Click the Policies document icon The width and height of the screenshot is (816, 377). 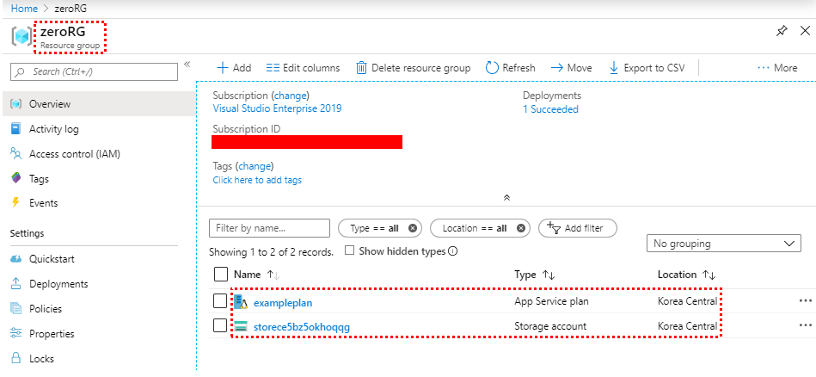click(x=16, y=309)
